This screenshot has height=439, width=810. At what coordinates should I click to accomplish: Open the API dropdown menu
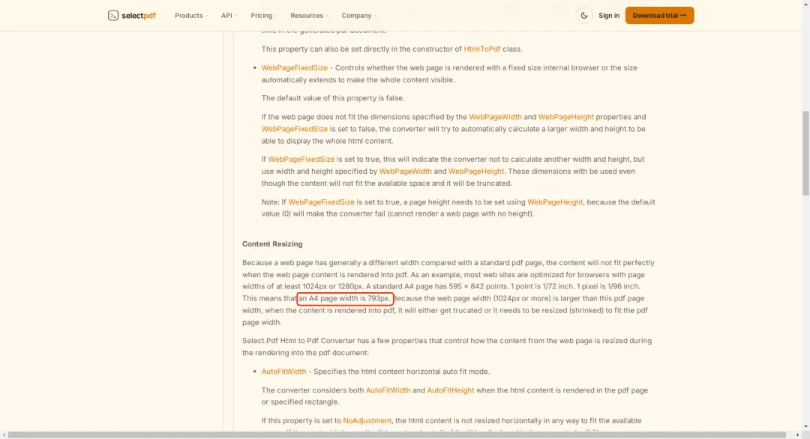click(229, 16)
